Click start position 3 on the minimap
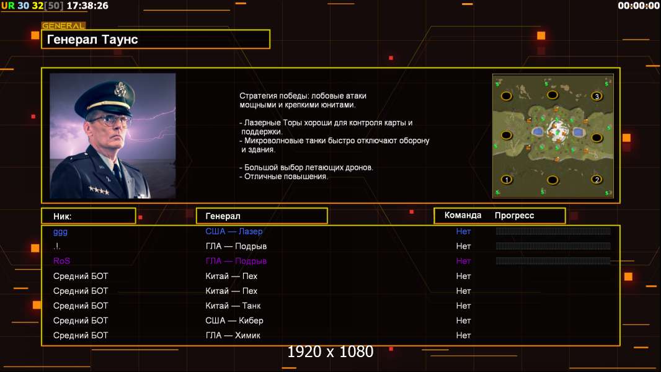The width and height of the screenshot is (661, 372). click(x=597, y=96)
